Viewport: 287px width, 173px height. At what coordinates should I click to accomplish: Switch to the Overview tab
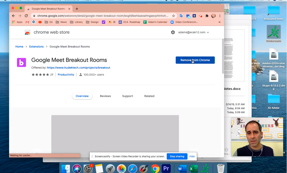[82, 96]
